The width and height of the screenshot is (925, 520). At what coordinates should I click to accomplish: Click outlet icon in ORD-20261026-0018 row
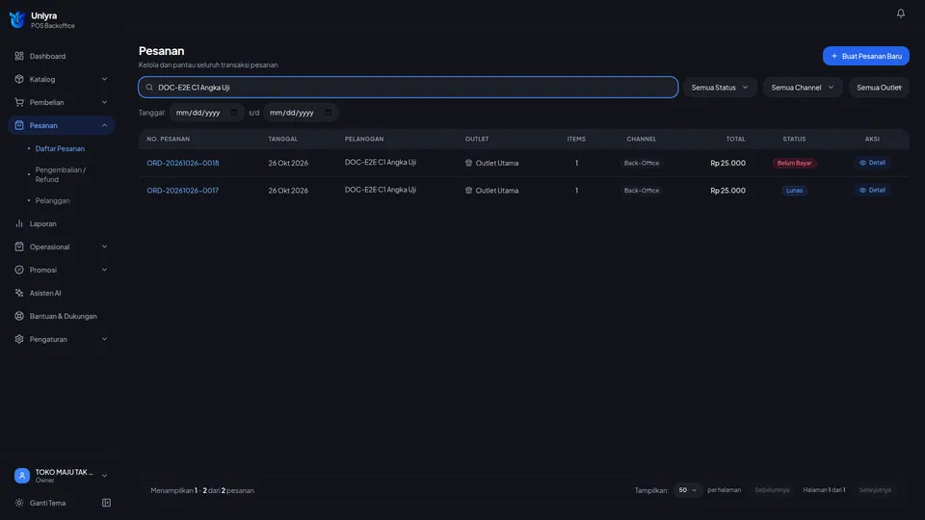(x=468, y=163)
